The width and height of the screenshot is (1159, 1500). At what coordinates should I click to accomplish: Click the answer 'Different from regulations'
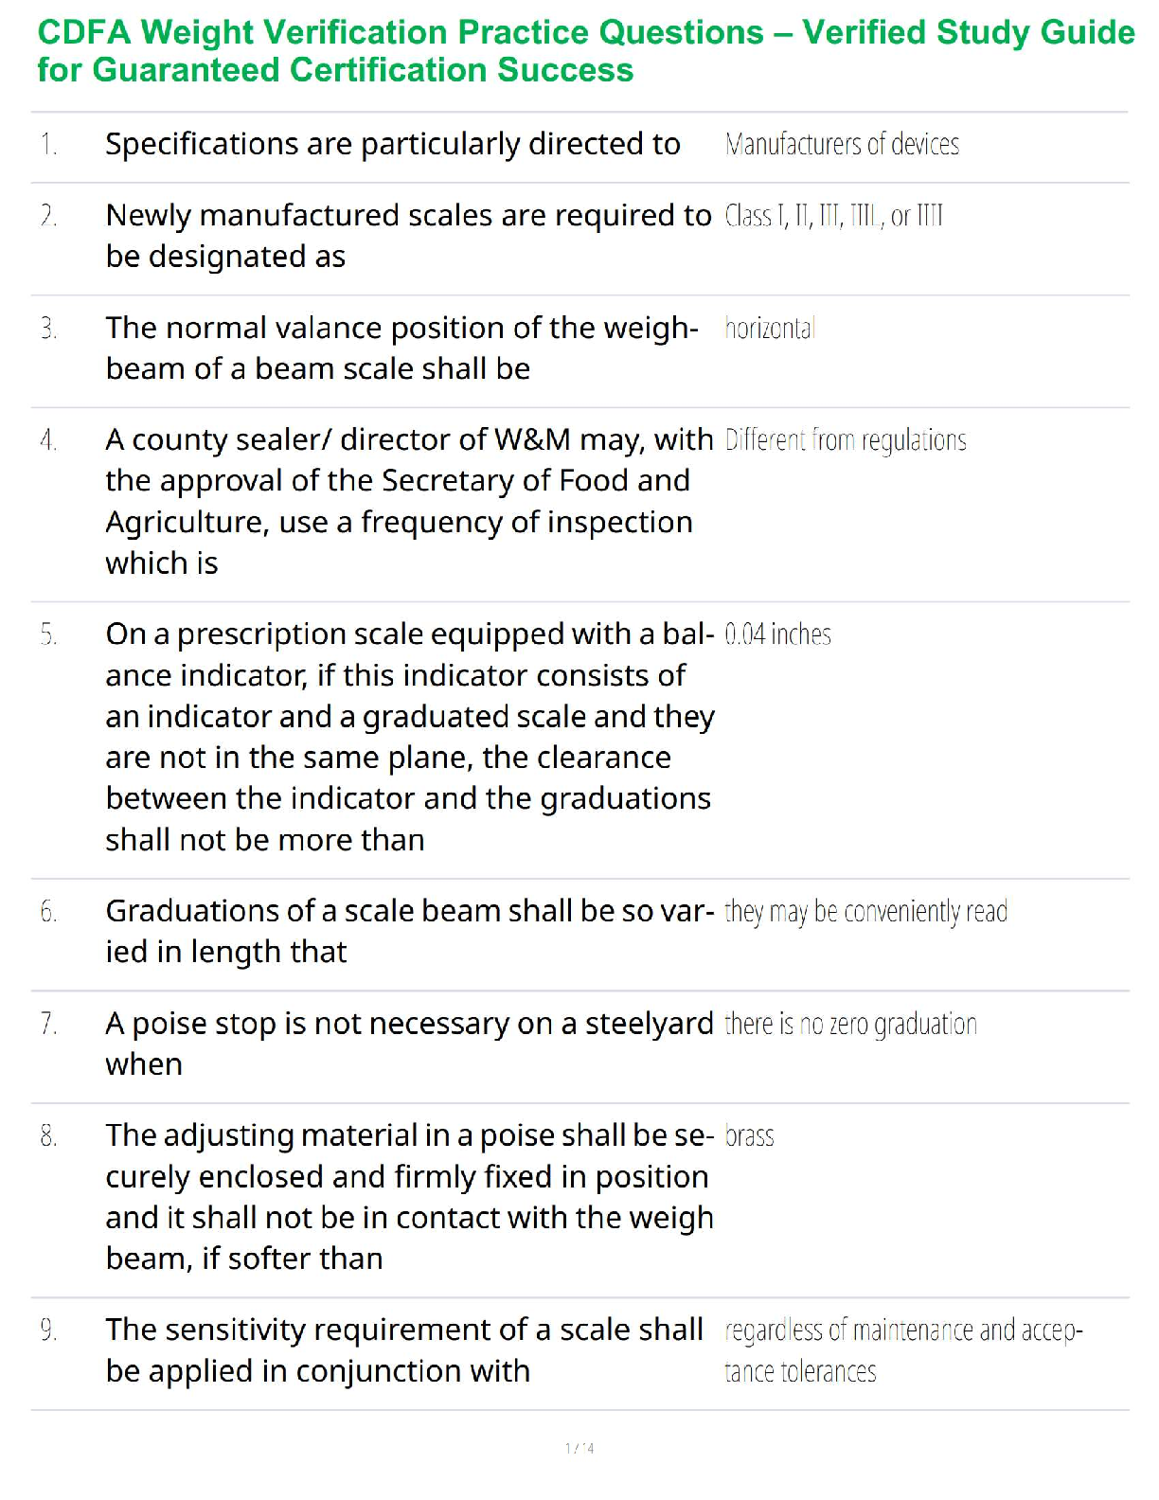click(x=845, y=440)
